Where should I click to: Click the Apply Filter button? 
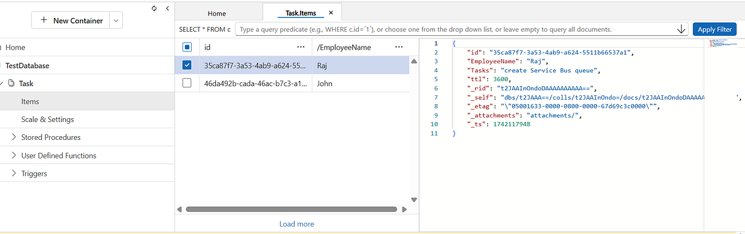[715, 29]
